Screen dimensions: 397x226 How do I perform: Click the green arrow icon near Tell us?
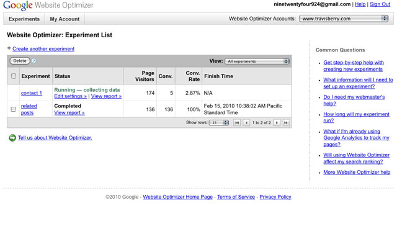point(12,138)
